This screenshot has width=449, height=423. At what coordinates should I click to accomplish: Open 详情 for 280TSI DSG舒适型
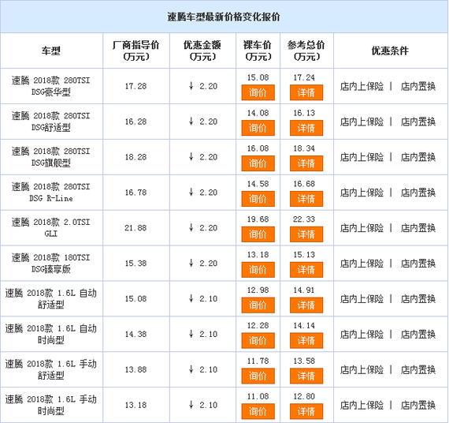click(x=306, y=128)
